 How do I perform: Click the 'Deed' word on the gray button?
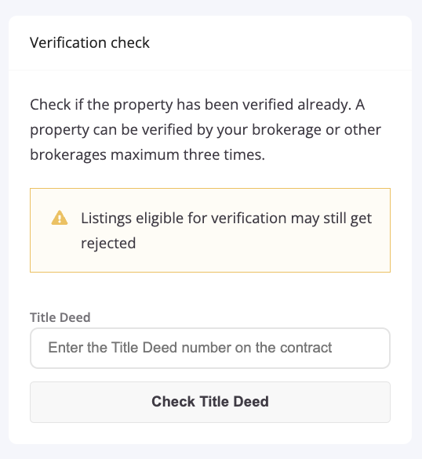(x=251, y=401)
